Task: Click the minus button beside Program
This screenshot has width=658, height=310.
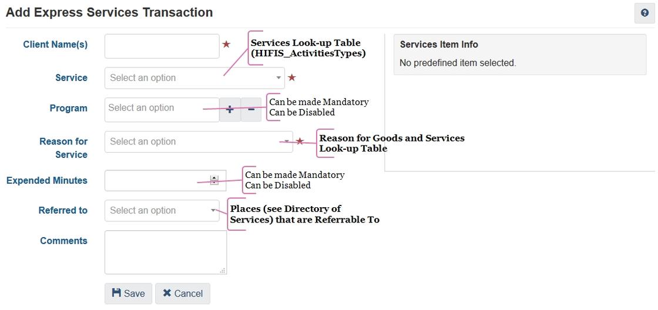Action: click(251, 109)
